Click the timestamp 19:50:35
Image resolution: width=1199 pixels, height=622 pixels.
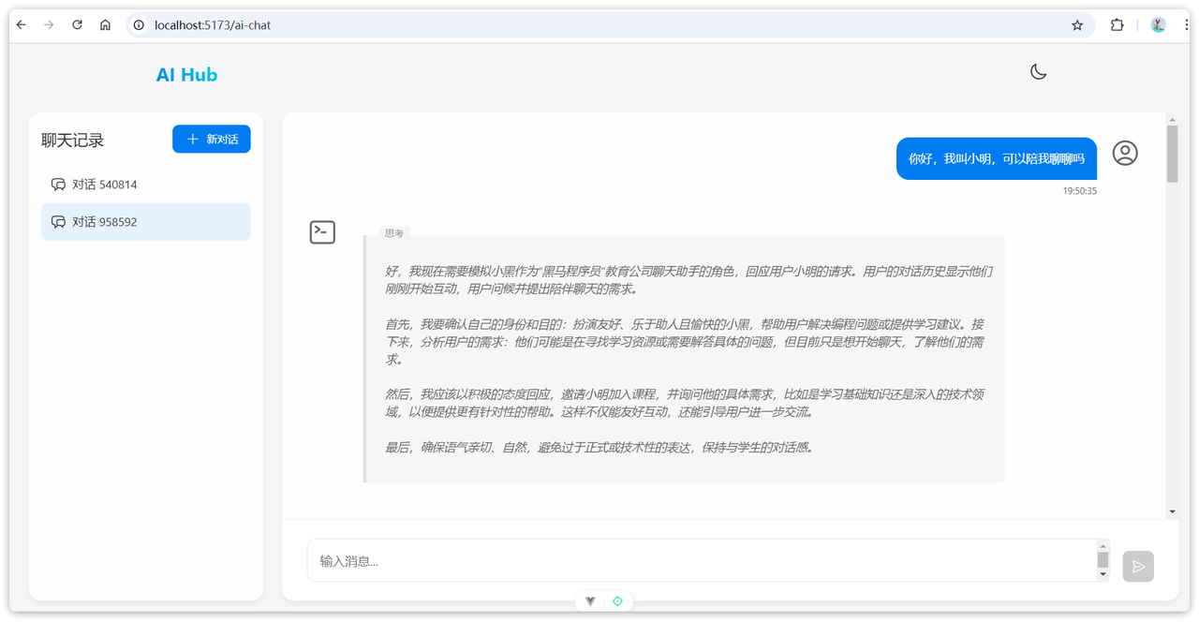click(1079, 191)
